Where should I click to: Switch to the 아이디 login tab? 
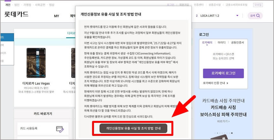point(221,42)
